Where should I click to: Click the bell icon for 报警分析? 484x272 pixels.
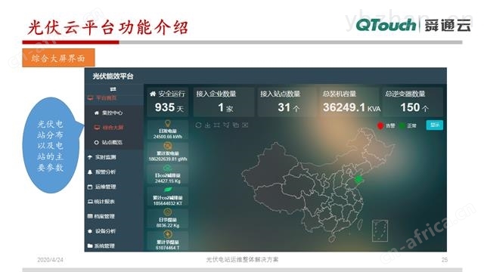[90, 172]
